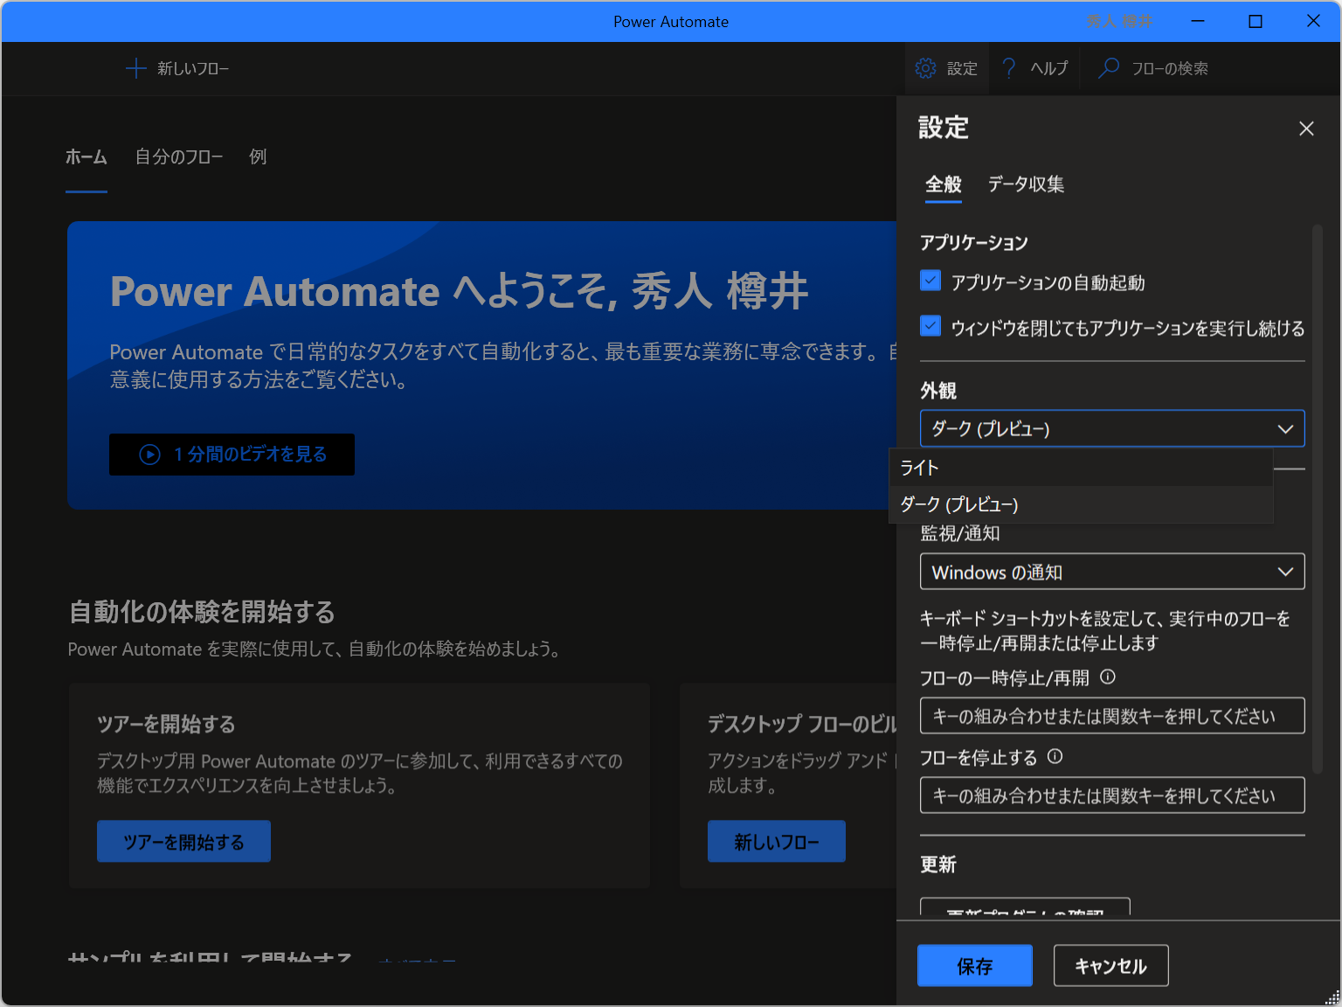Click the 設定 gear icon
Image resolution: width=1342 pixels, height=1007 pixels.
925,68
